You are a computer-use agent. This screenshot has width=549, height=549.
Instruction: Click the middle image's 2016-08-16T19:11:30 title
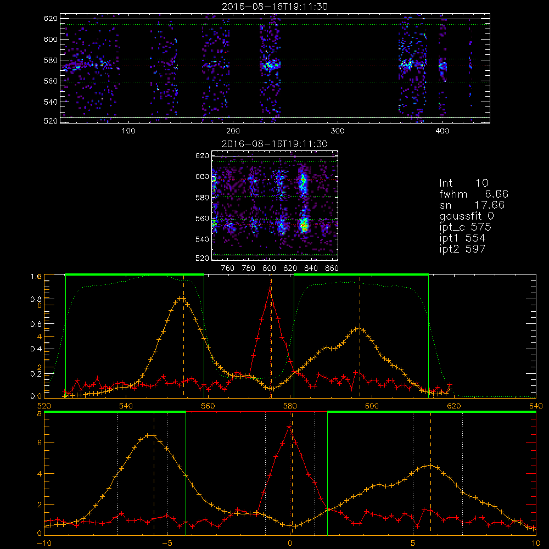[x=275, y=144]
